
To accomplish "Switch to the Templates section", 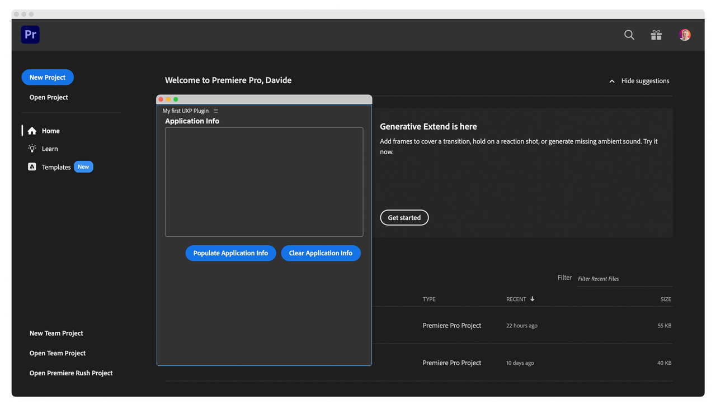I will click(x=56, y=166).
